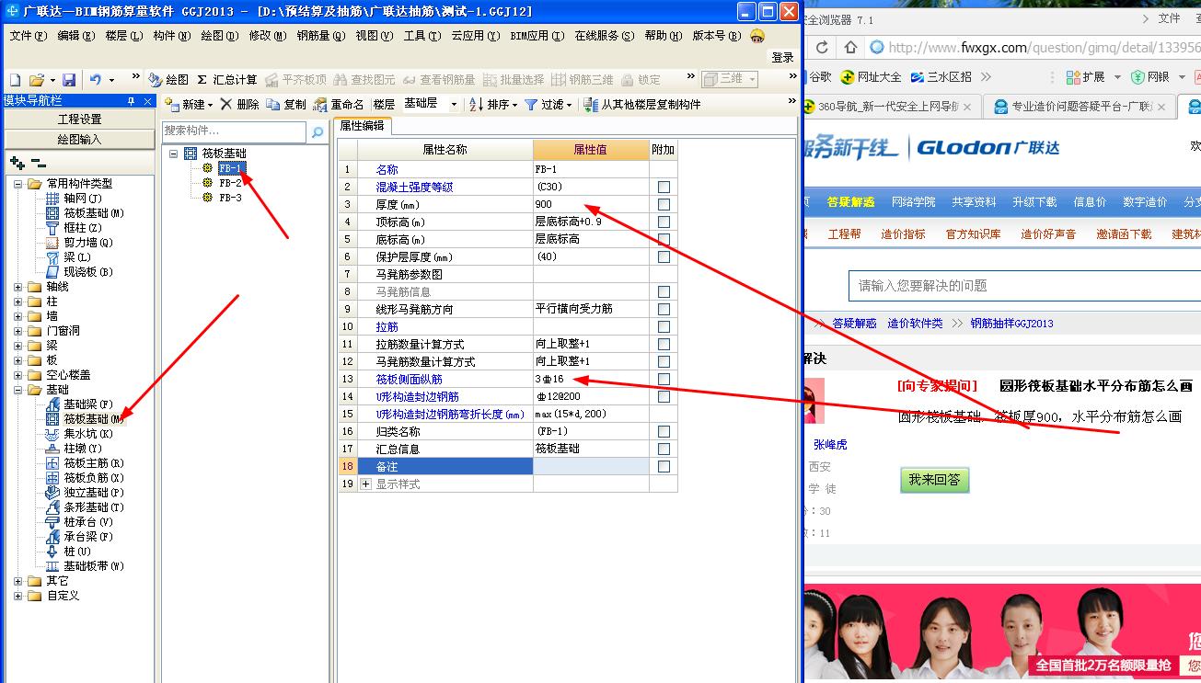Select 基础梁(F) tree item
Screen dimensions: 1201x683
point(88,404)
